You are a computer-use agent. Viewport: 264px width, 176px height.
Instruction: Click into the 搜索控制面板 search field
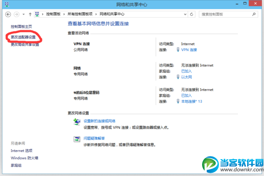[226, 14]
